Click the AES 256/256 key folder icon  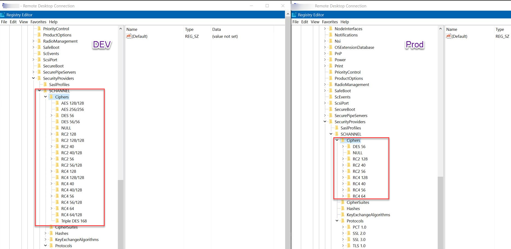click(x=57, y=109)
